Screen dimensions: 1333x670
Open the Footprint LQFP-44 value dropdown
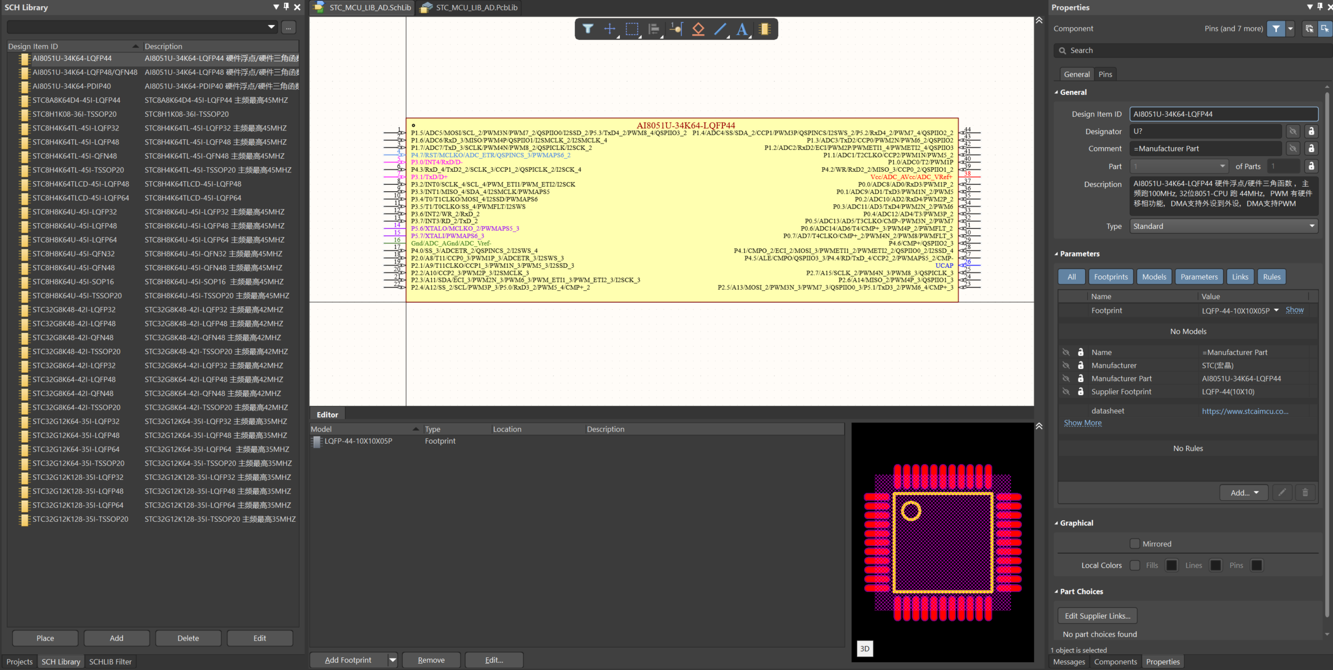[1276, 310]
